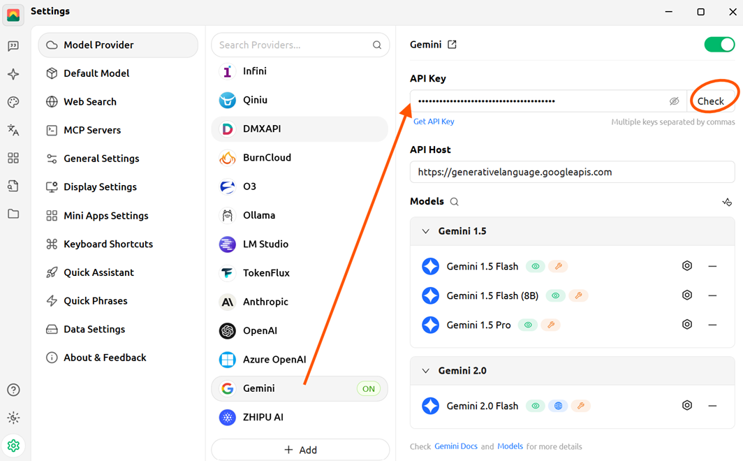Open the files folder sidebar icon

[x=13, y=214]
